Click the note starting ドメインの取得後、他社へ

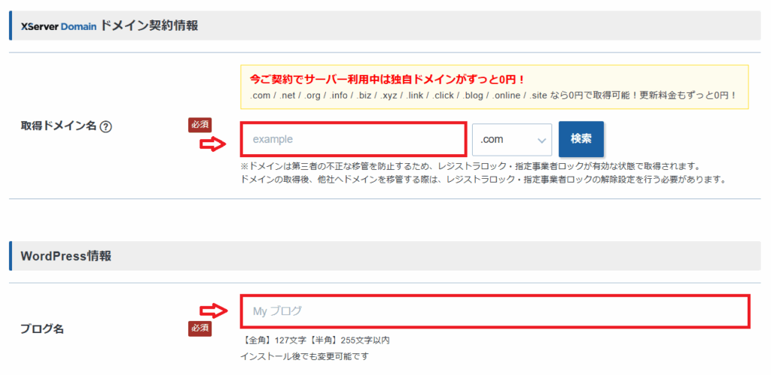(484, 179)
